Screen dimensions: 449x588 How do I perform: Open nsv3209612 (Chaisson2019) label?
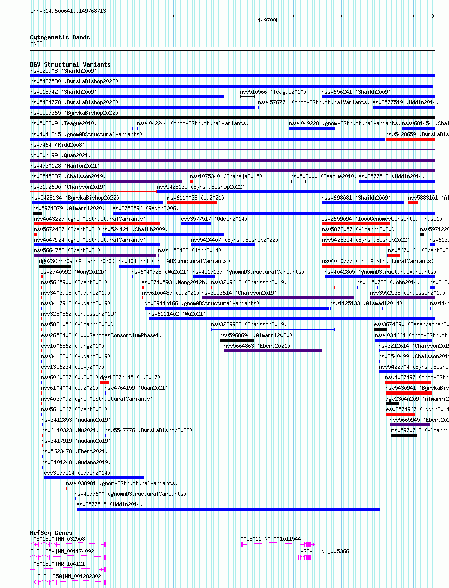point(249,282)
